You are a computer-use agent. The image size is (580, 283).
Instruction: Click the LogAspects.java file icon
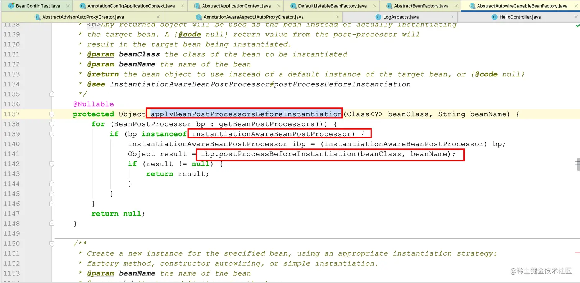point(378,17)
